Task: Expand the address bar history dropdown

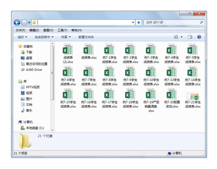Action: (x=133, y=22)
